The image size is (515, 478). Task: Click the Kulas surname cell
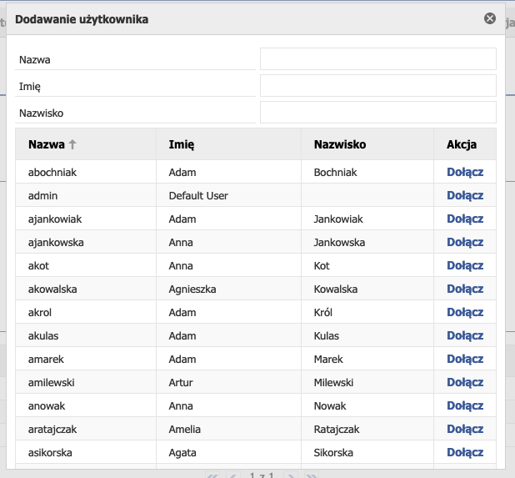click(x=367, y=335)
